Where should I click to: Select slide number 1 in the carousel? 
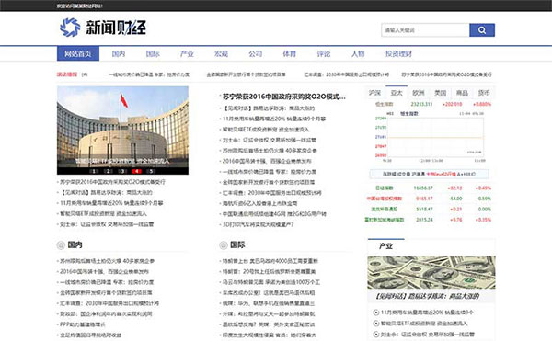click(94, 171)
